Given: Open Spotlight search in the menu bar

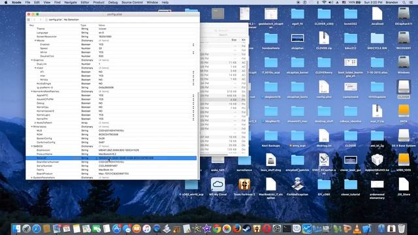Looking at the screenshot, I should (x=404, y=3).
